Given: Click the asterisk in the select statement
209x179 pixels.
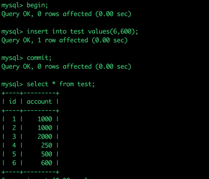Looking at the screenshot, I should coord(54,83).
